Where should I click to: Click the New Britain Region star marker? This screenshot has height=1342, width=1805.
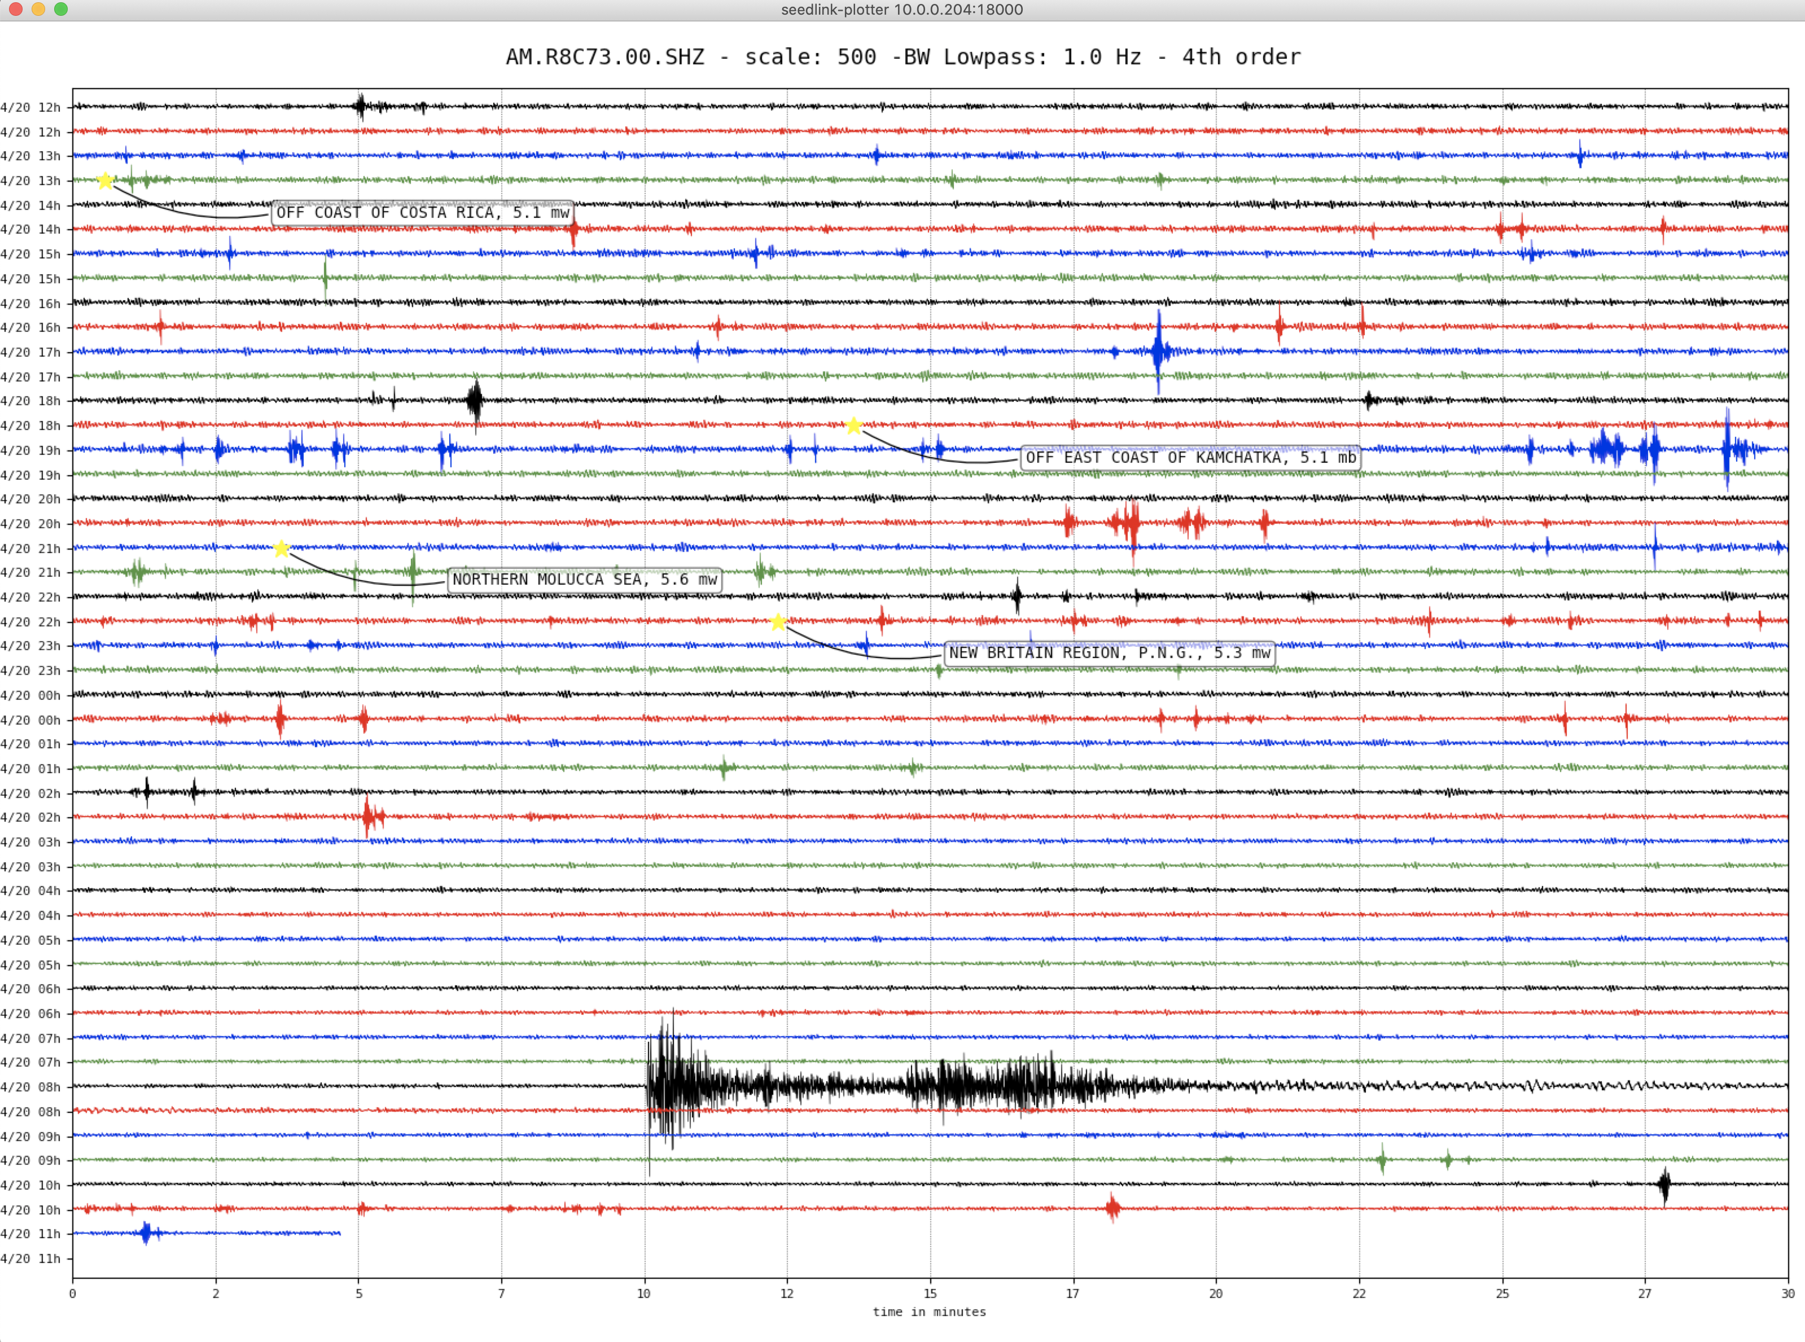(x=777, y=622)
